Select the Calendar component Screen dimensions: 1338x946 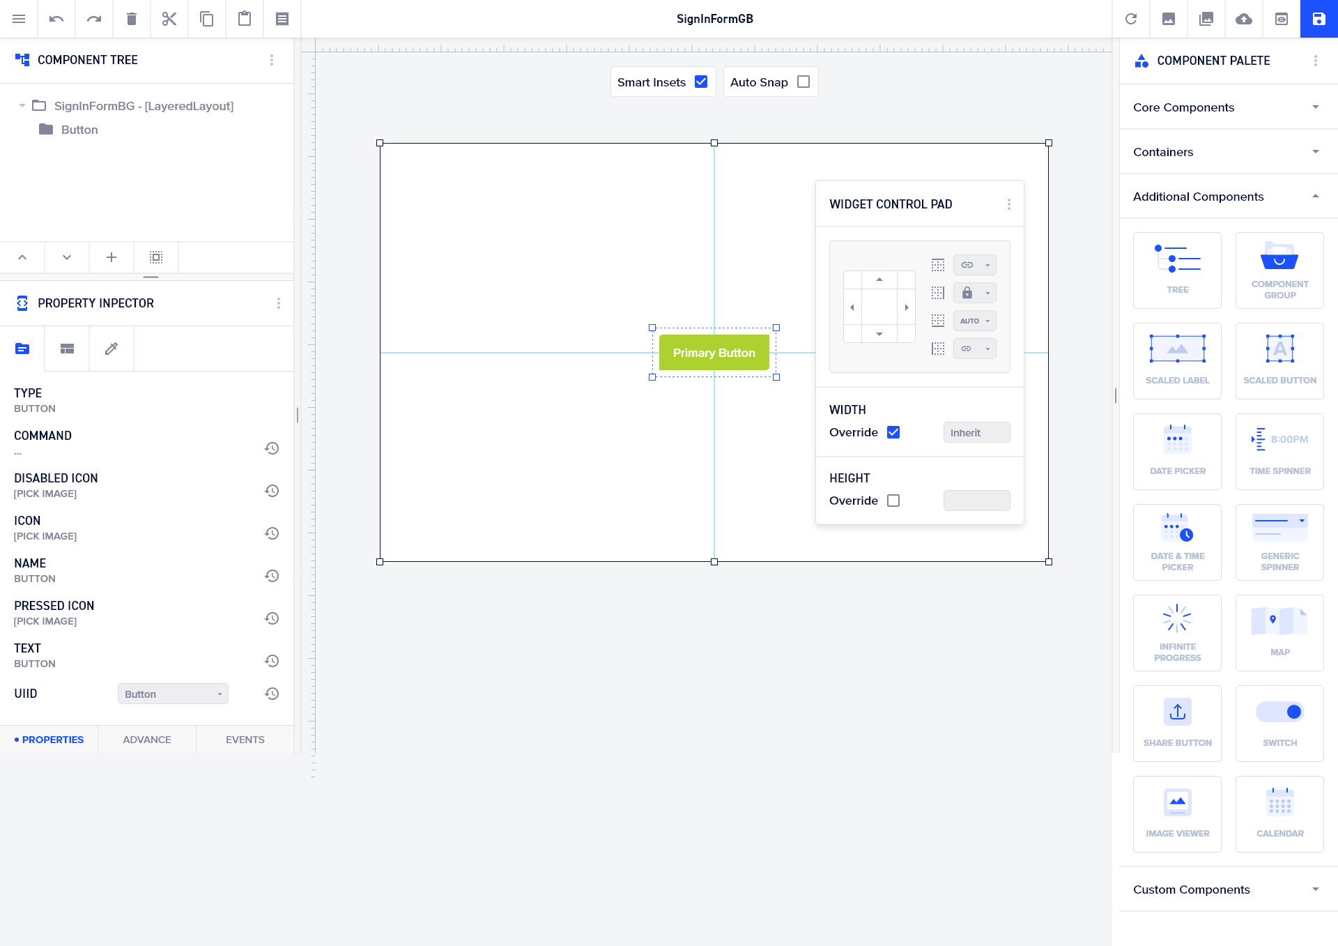[1279, 814]
